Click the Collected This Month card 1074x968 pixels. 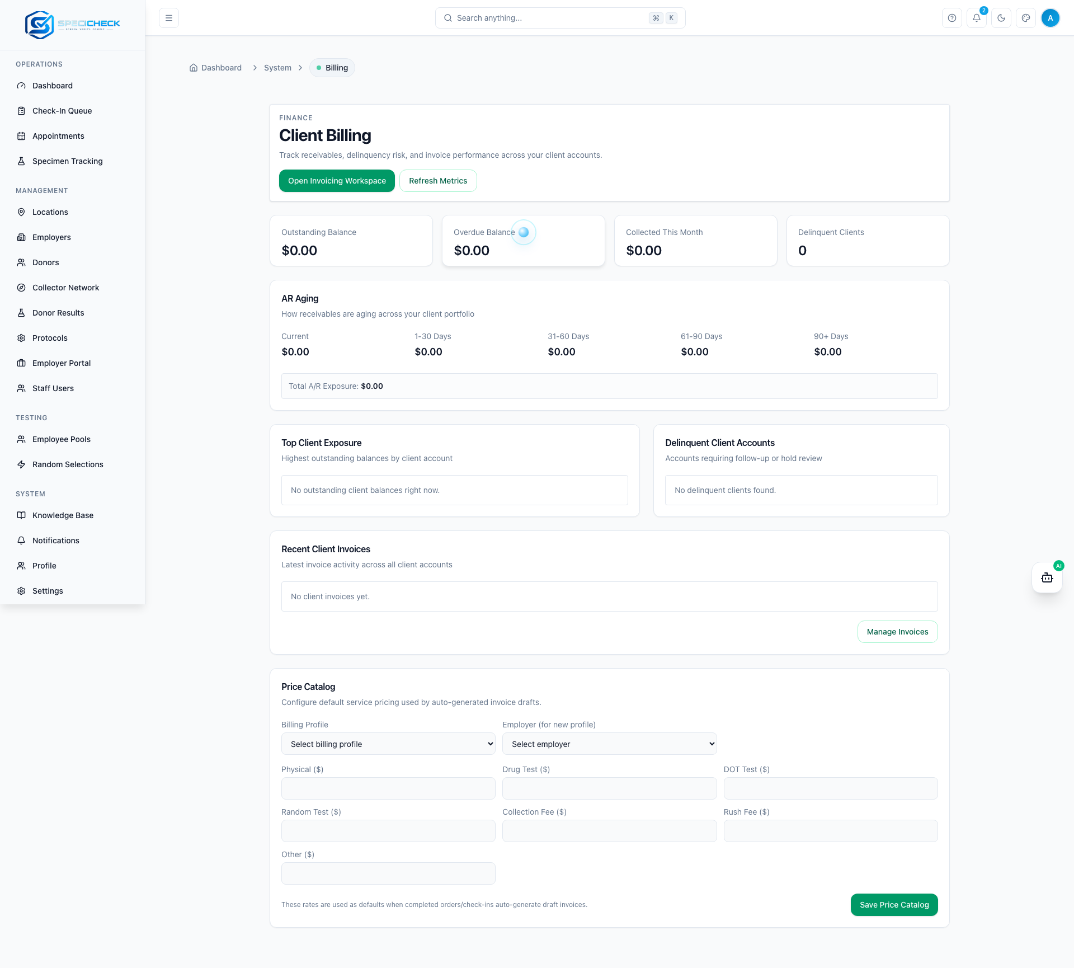pyautogui.click(x=696, y=241)
